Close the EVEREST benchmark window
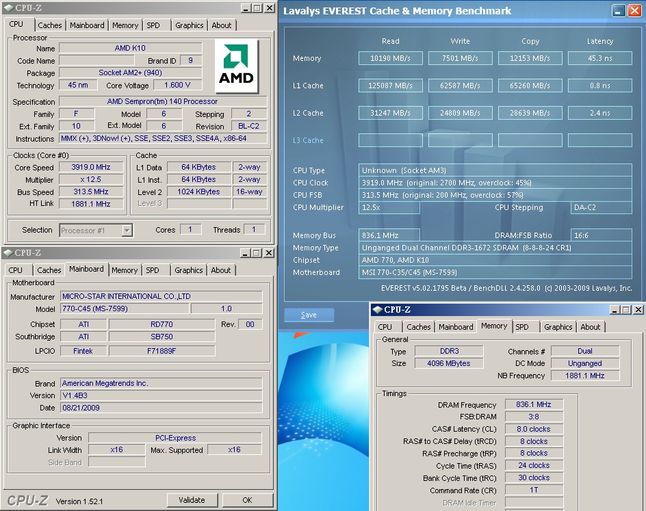The image size is (646, 511). tap(634, 11)
